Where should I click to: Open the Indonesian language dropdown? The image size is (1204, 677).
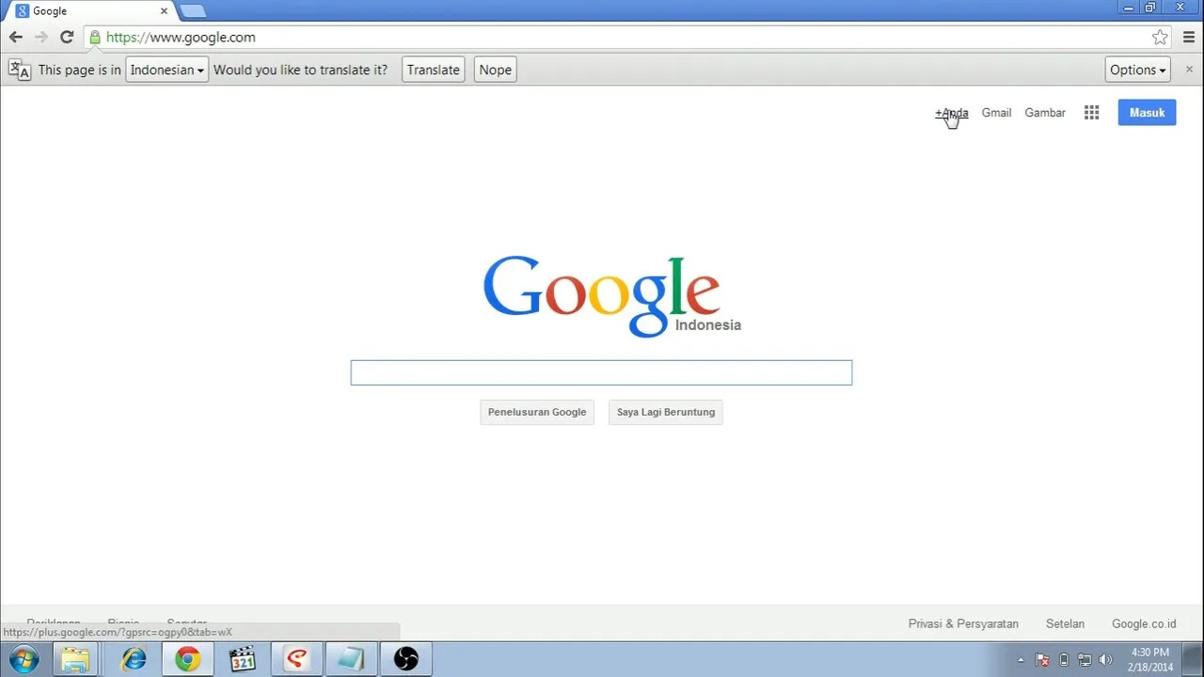point(166,70)
